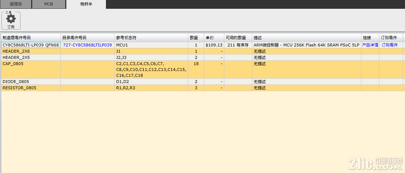Click quantity 3 in RESISTOR_0805 row

click(196, 88)
